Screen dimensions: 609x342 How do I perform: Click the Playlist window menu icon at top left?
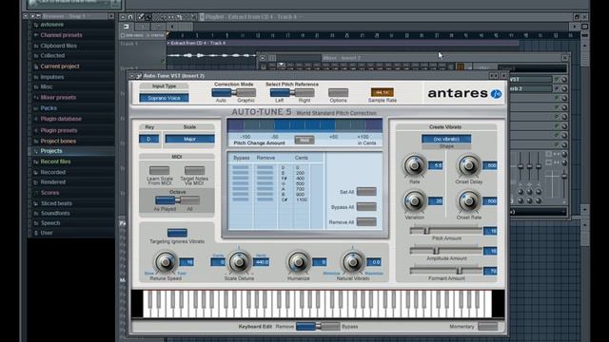click(x=123, y=17)
